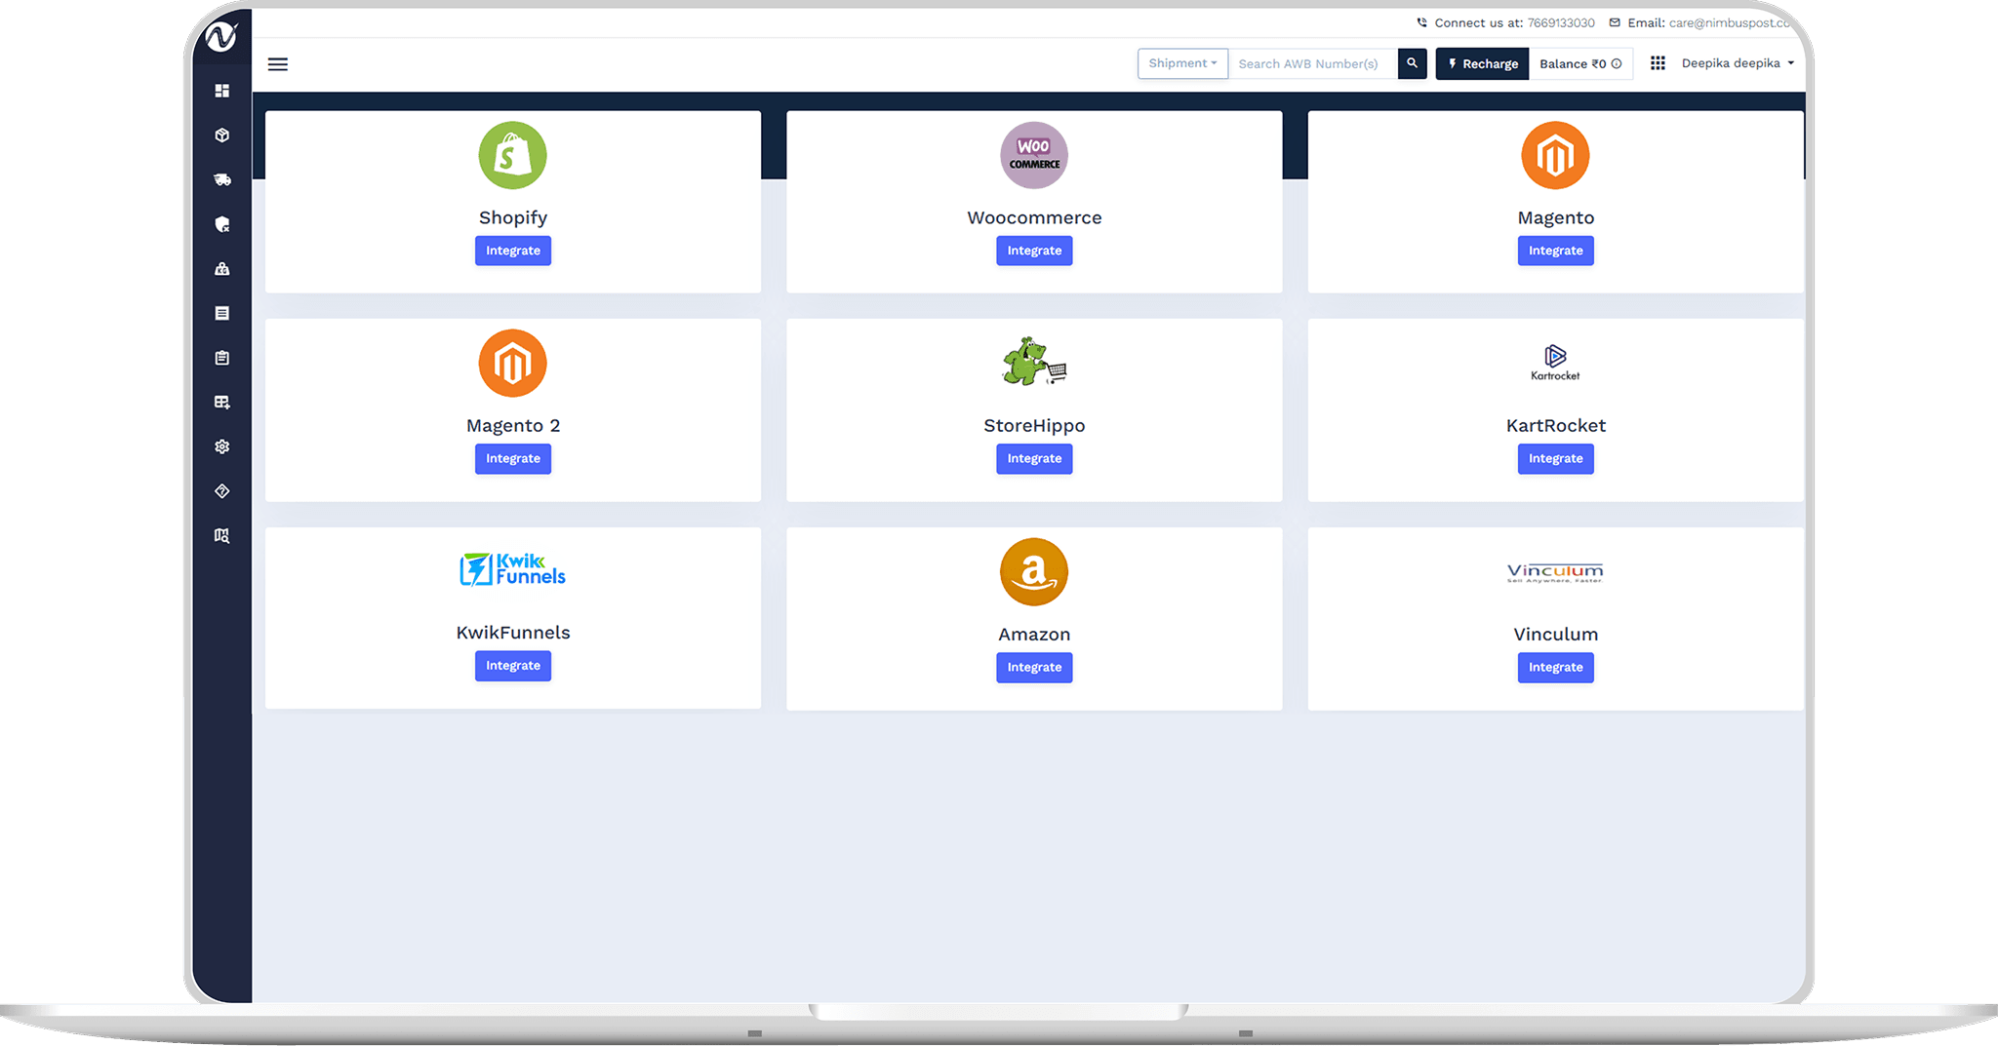Click the balance info circle icon

[1617, 64]
